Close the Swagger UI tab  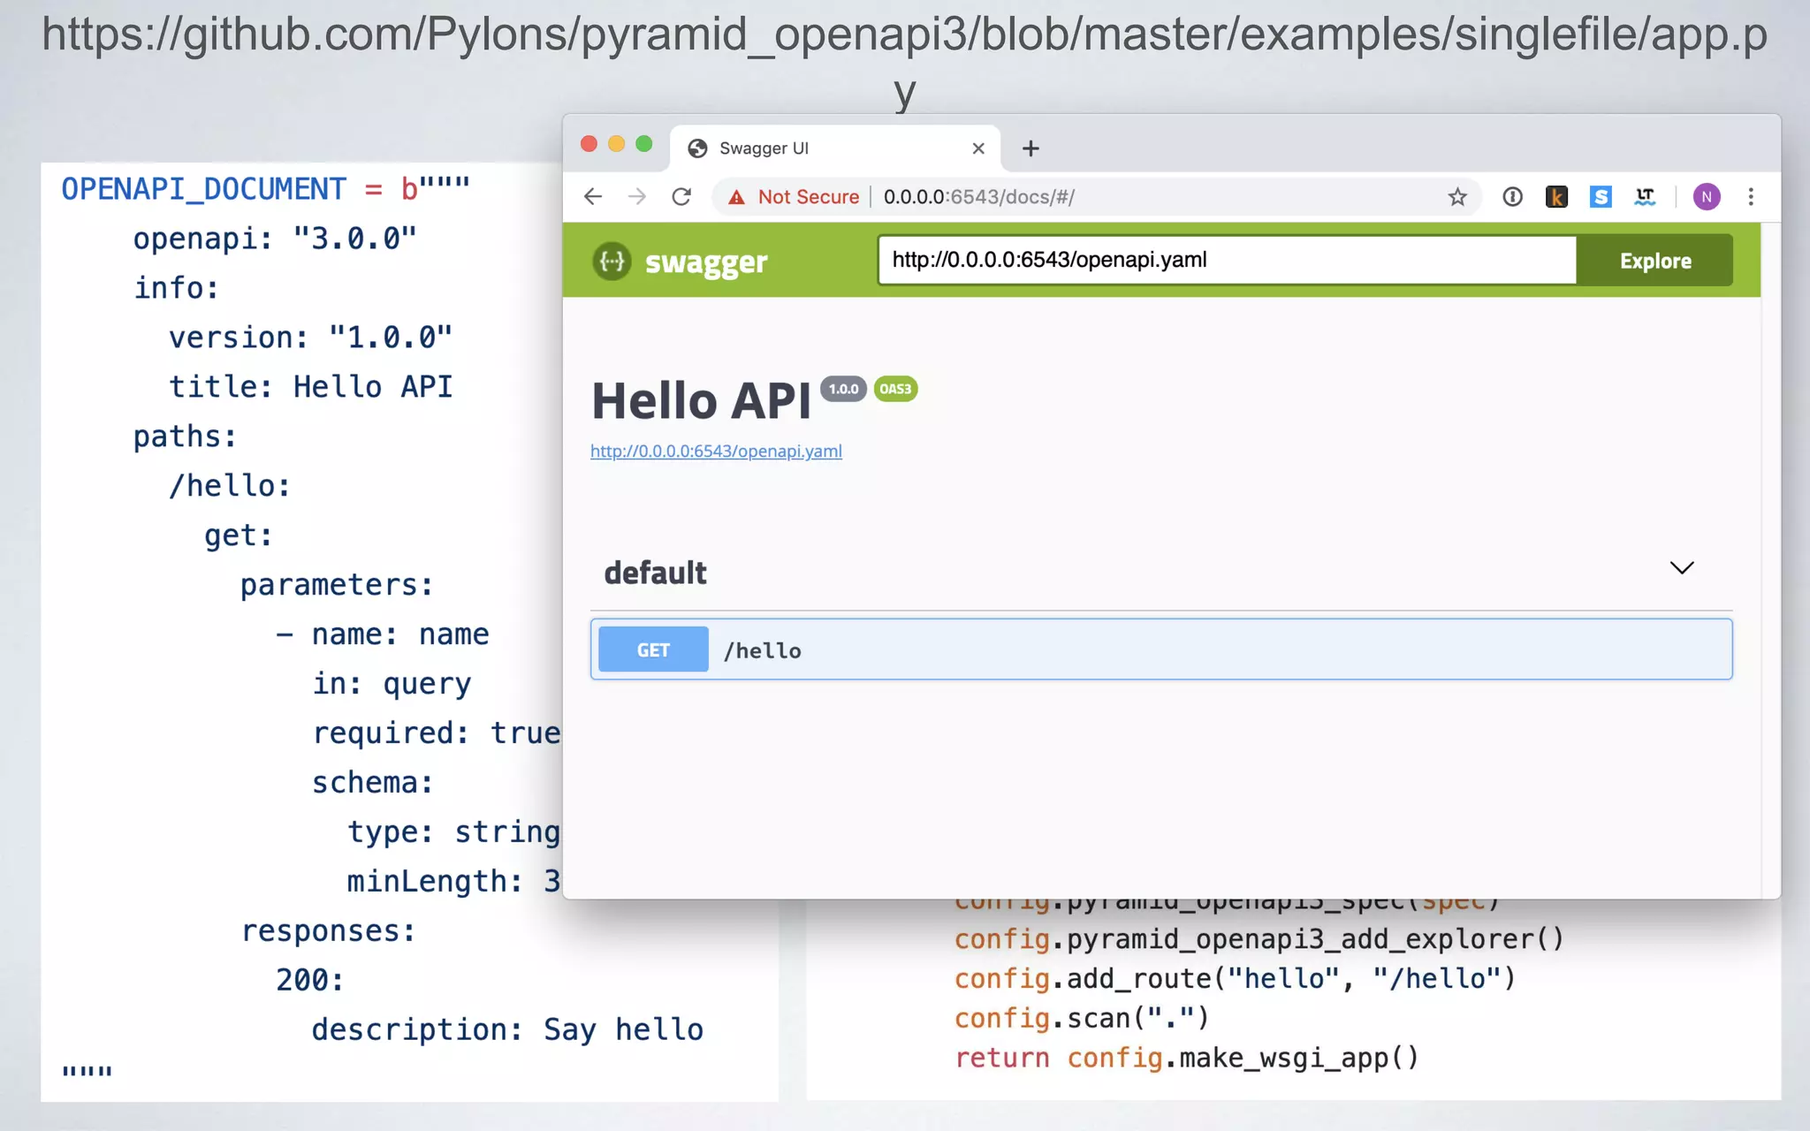978,148
